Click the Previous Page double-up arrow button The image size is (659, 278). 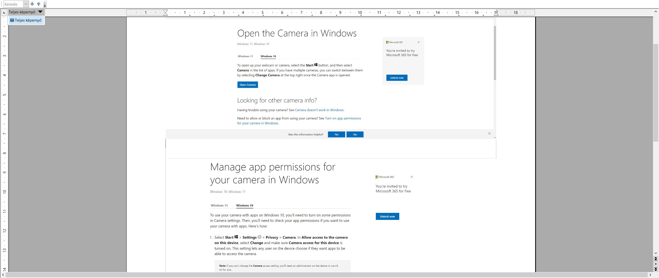pos(656,259)
